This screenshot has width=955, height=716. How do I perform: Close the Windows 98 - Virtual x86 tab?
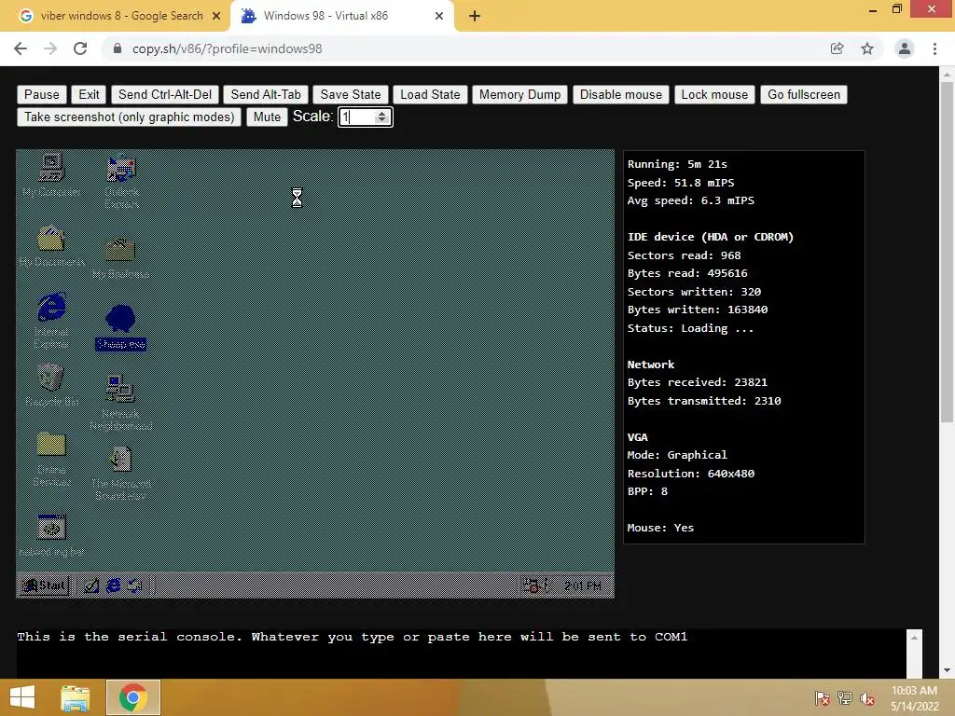(439, 17)
